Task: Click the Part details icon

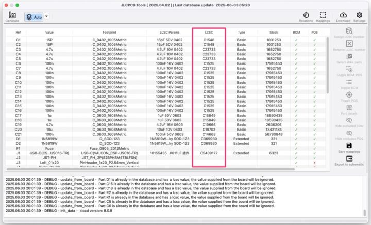Action: tap(349, 108)
